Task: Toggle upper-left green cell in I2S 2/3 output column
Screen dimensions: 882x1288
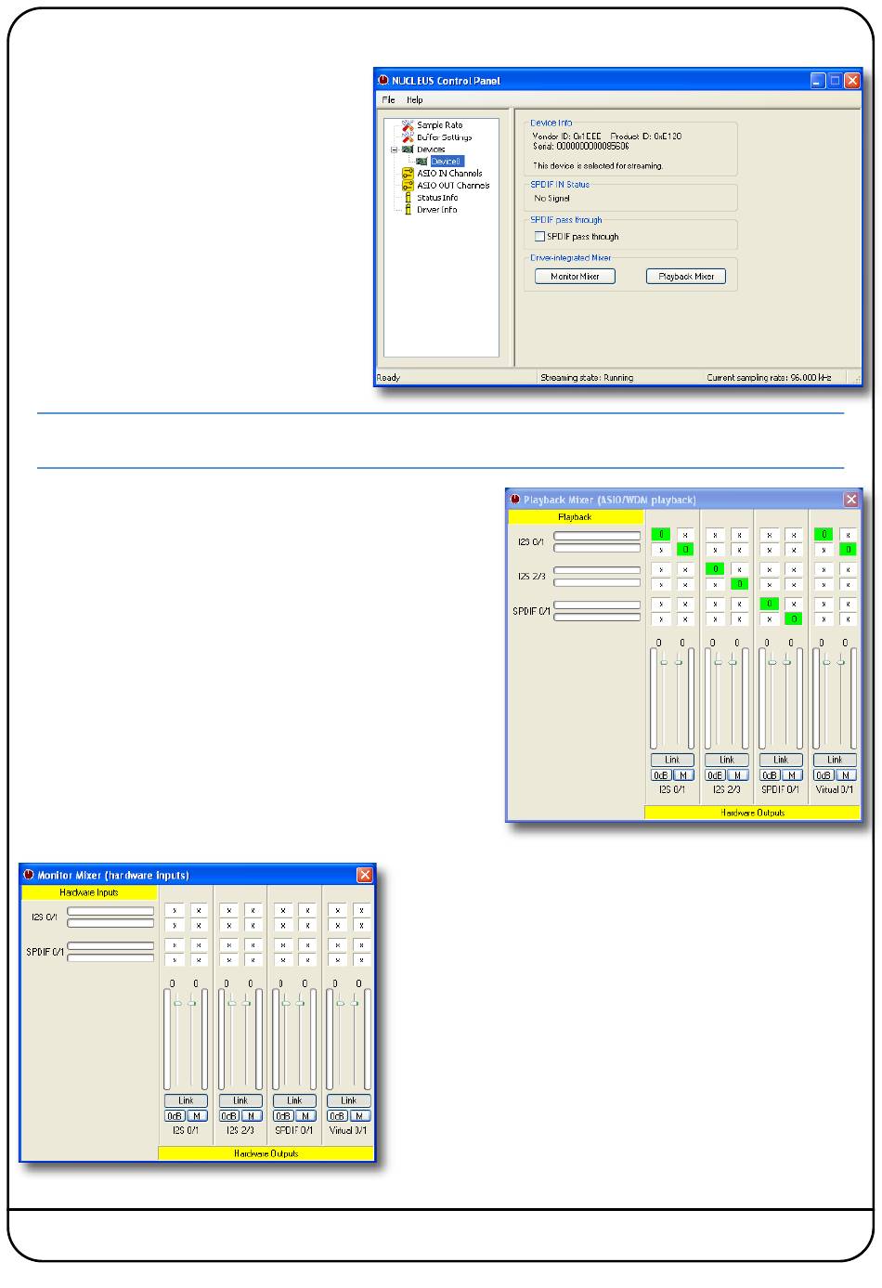Action: [715, 569]
